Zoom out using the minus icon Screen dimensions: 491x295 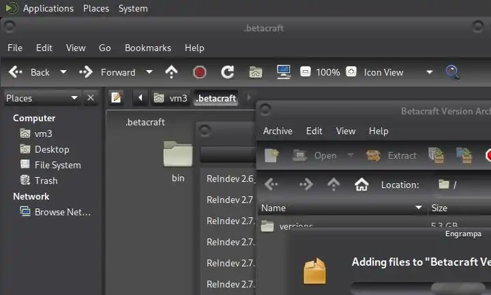(x=306, y=72)
